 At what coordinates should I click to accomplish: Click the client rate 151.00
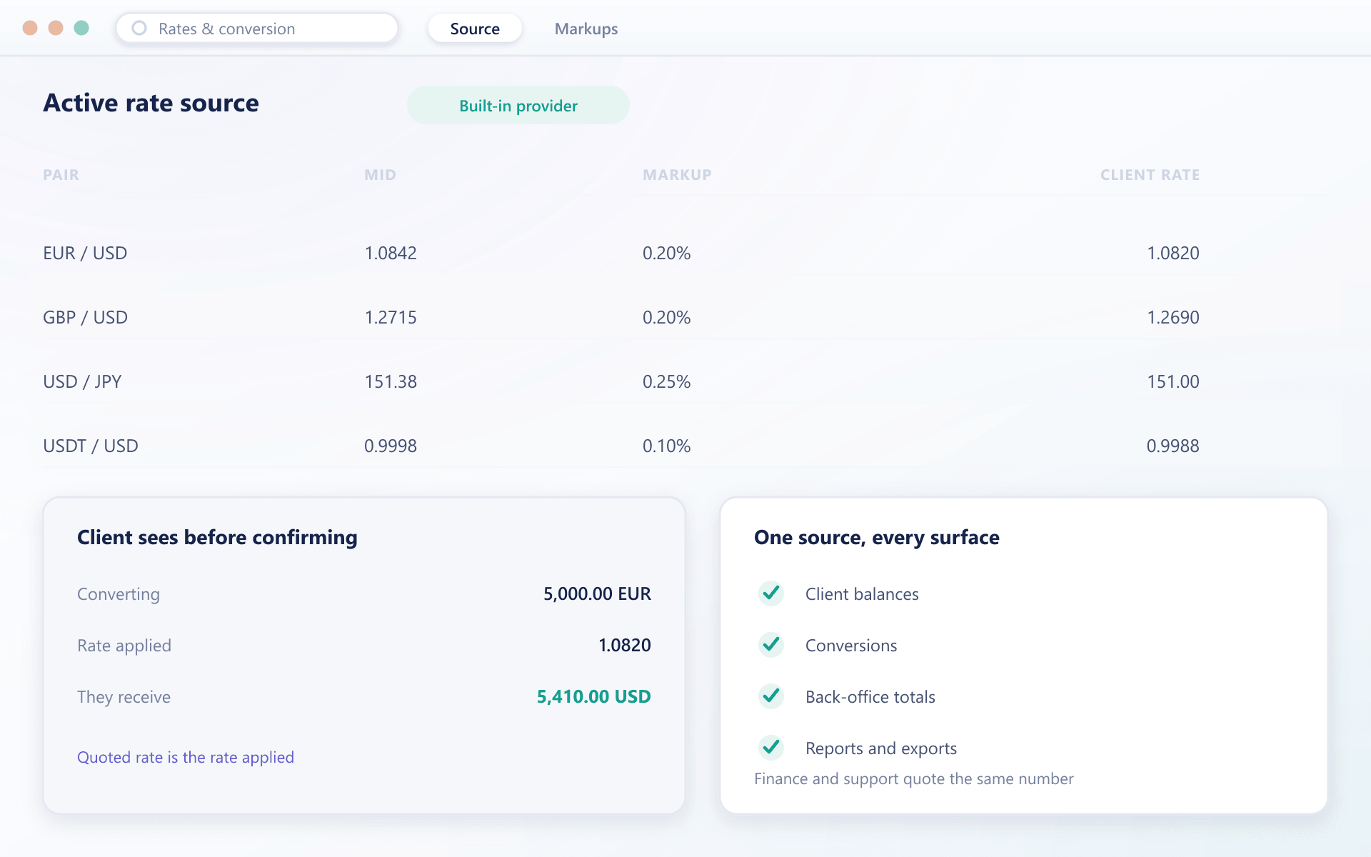[x=1173, y=381]
